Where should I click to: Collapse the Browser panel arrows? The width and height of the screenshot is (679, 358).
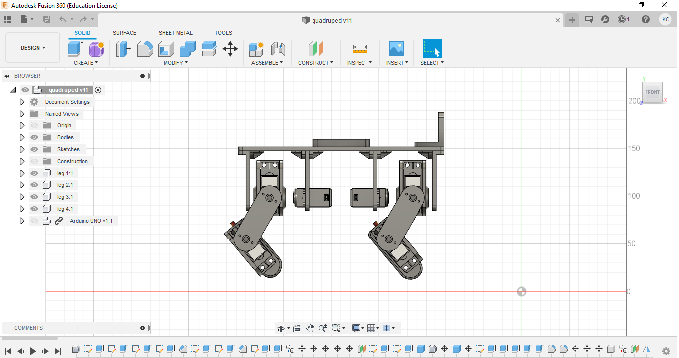pyautogui.click(x=7, y=76)
